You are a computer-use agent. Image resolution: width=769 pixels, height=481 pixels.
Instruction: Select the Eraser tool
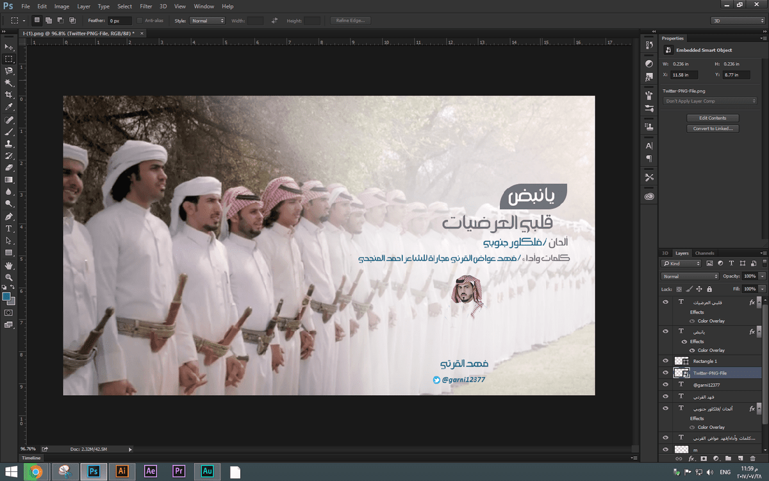coord(9,167)
